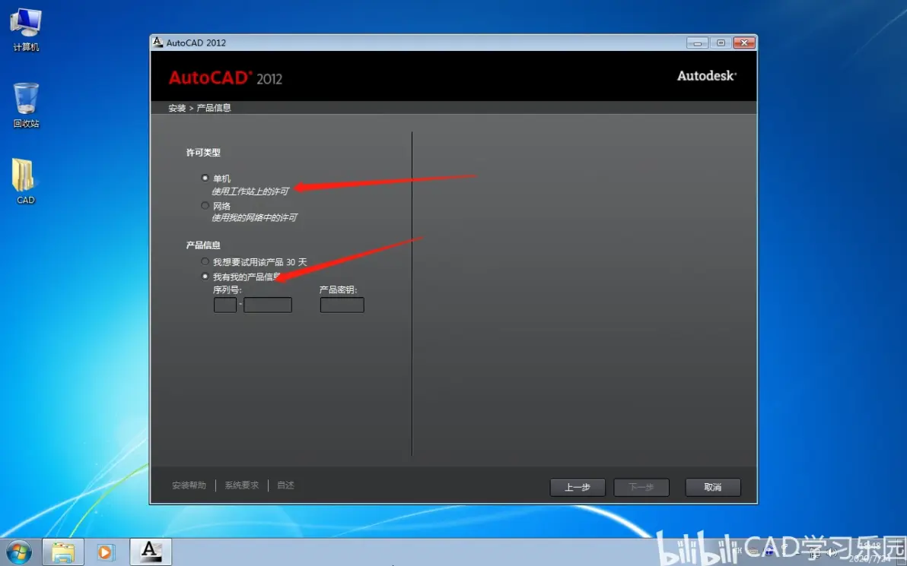Click the Autodesk logo in the banner
The image size is (907, 566).
(x=707, y=76)
